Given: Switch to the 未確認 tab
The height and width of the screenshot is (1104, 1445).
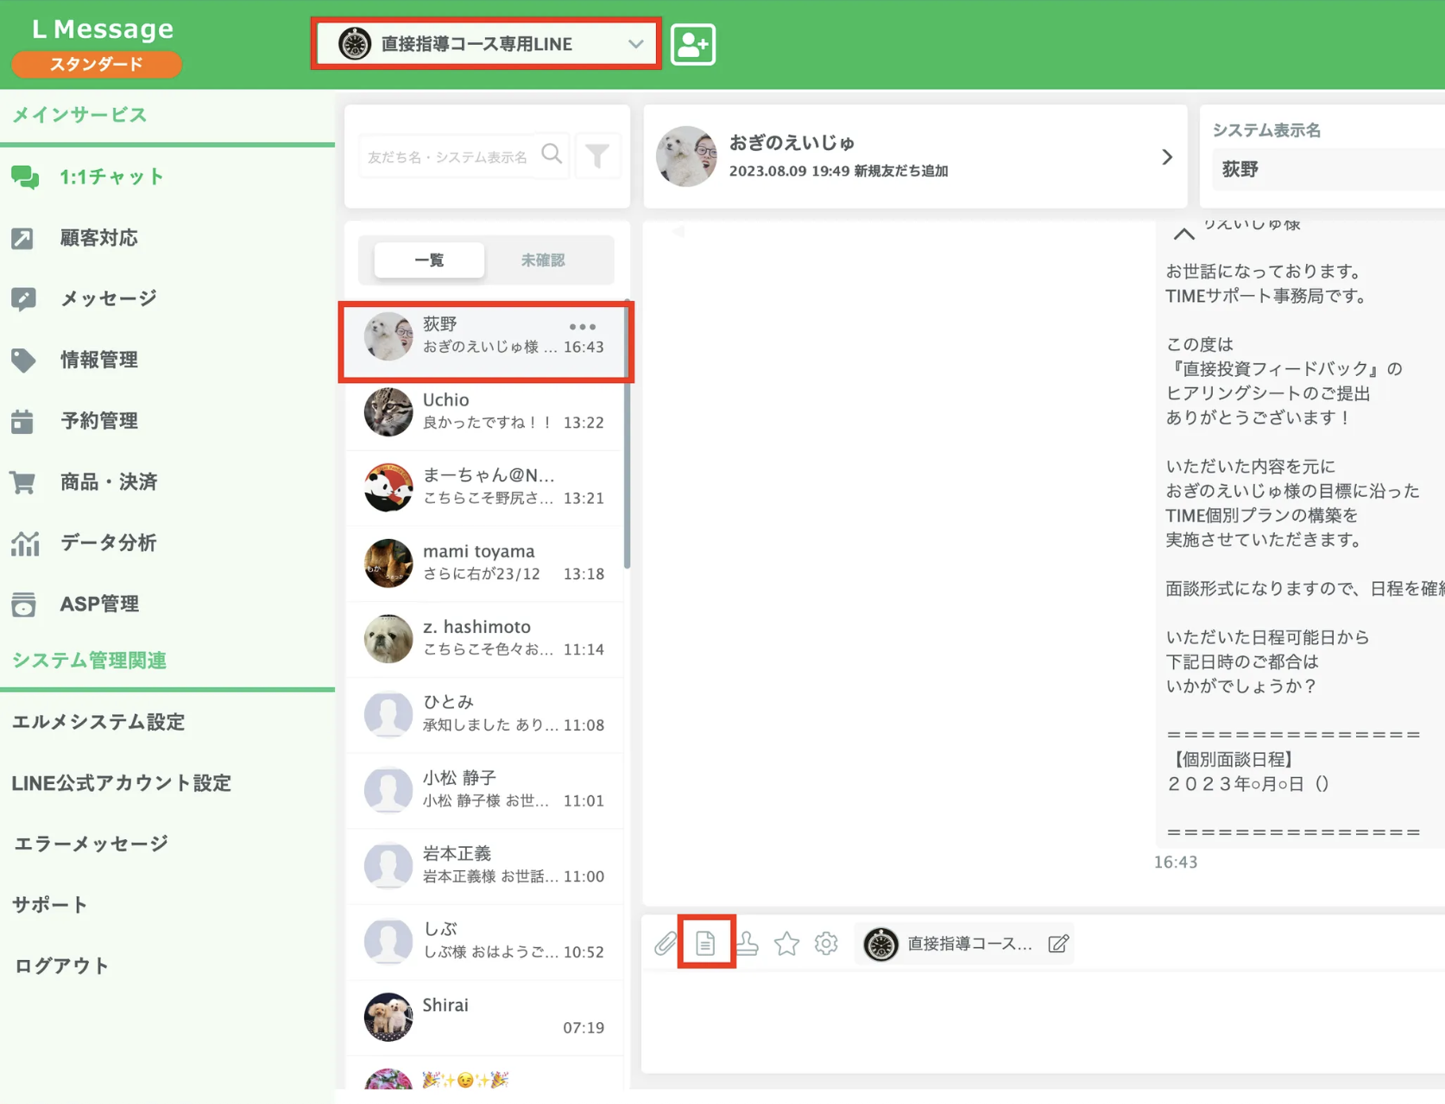Looking at the screenshot, I should click(x=544, y=260).
